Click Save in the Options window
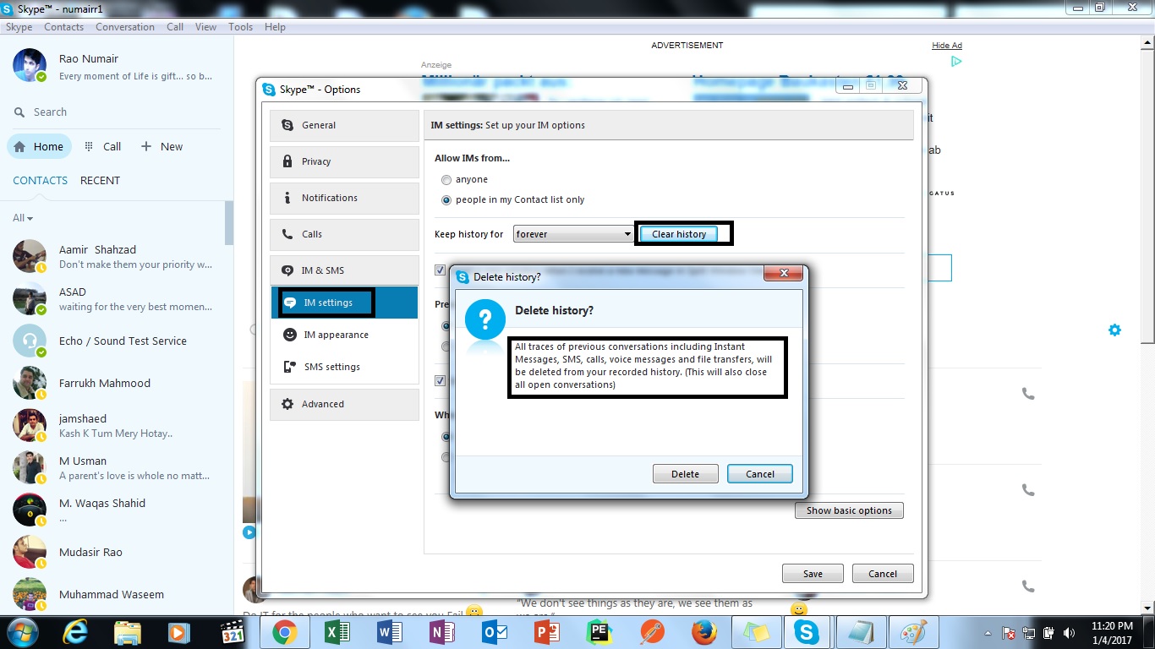1155x649 pixels. (x=813, y=574)
